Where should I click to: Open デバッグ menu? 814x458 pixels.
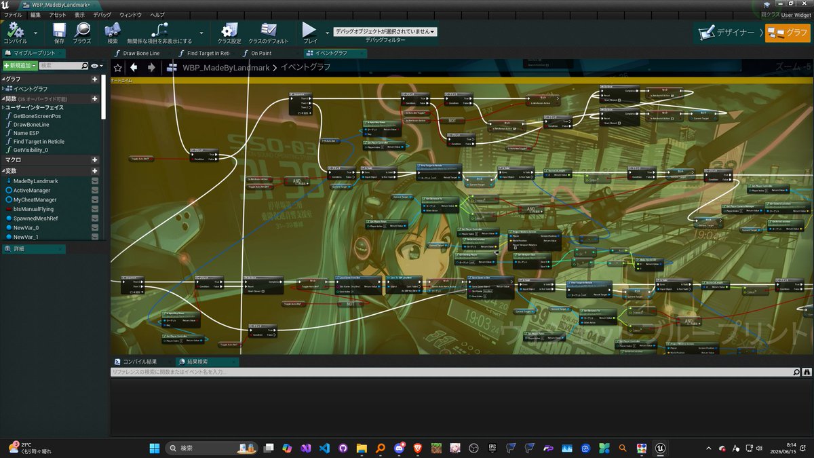[x=102, y=14]
